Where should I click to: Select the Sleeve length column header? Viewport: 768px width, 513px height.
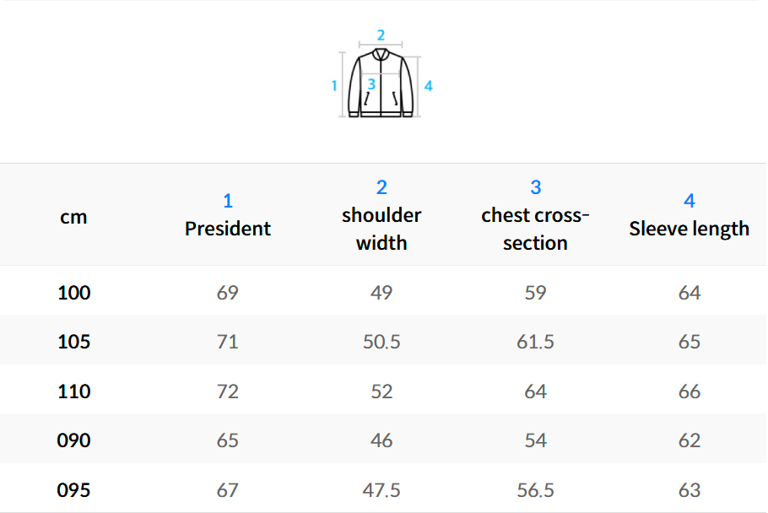[689, 229]
